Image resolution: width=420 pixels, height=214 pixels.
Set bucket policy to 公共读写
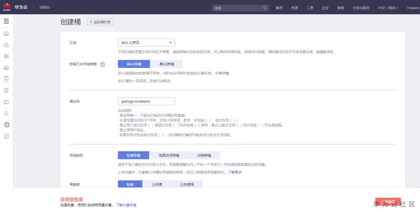tap(187, 184)
